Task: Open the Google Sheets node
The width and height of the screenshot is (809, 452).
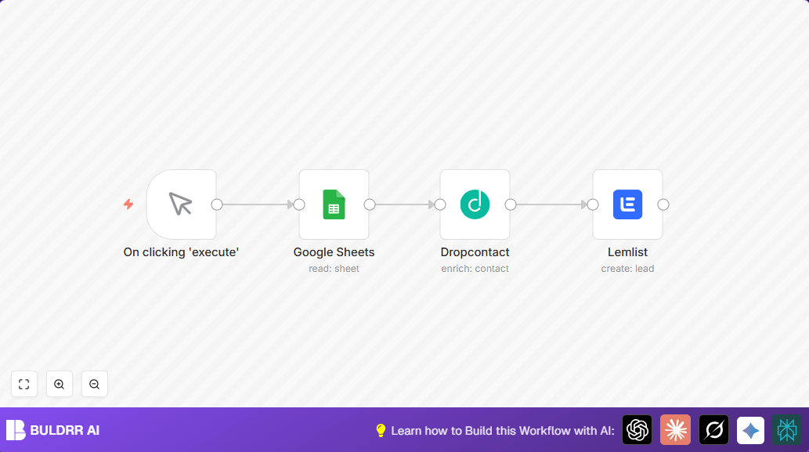Action: [x=334, y=204]
